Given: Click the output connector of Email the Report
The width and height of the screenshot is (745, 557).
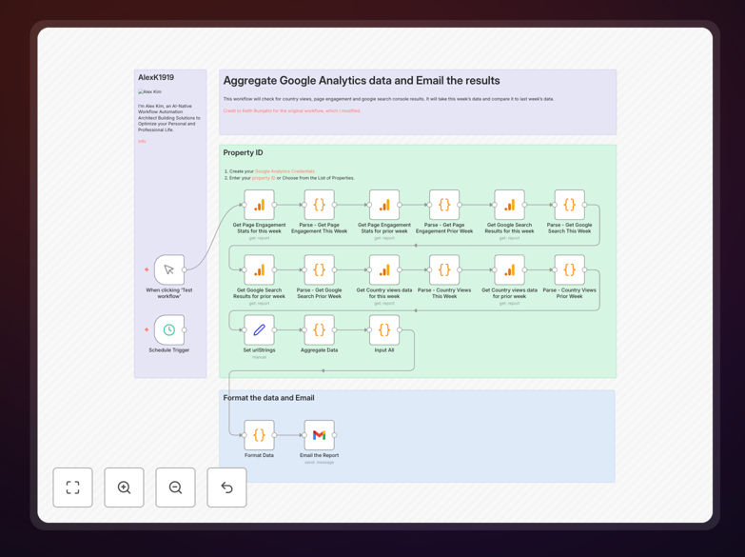Looking at the screenshot, I should pos(335,435).
